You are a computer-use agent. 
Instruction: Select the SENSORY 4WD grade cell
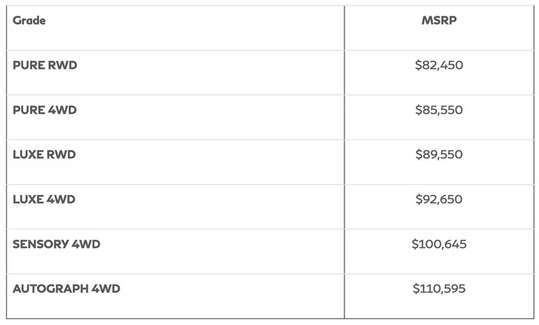coord(175,252)
